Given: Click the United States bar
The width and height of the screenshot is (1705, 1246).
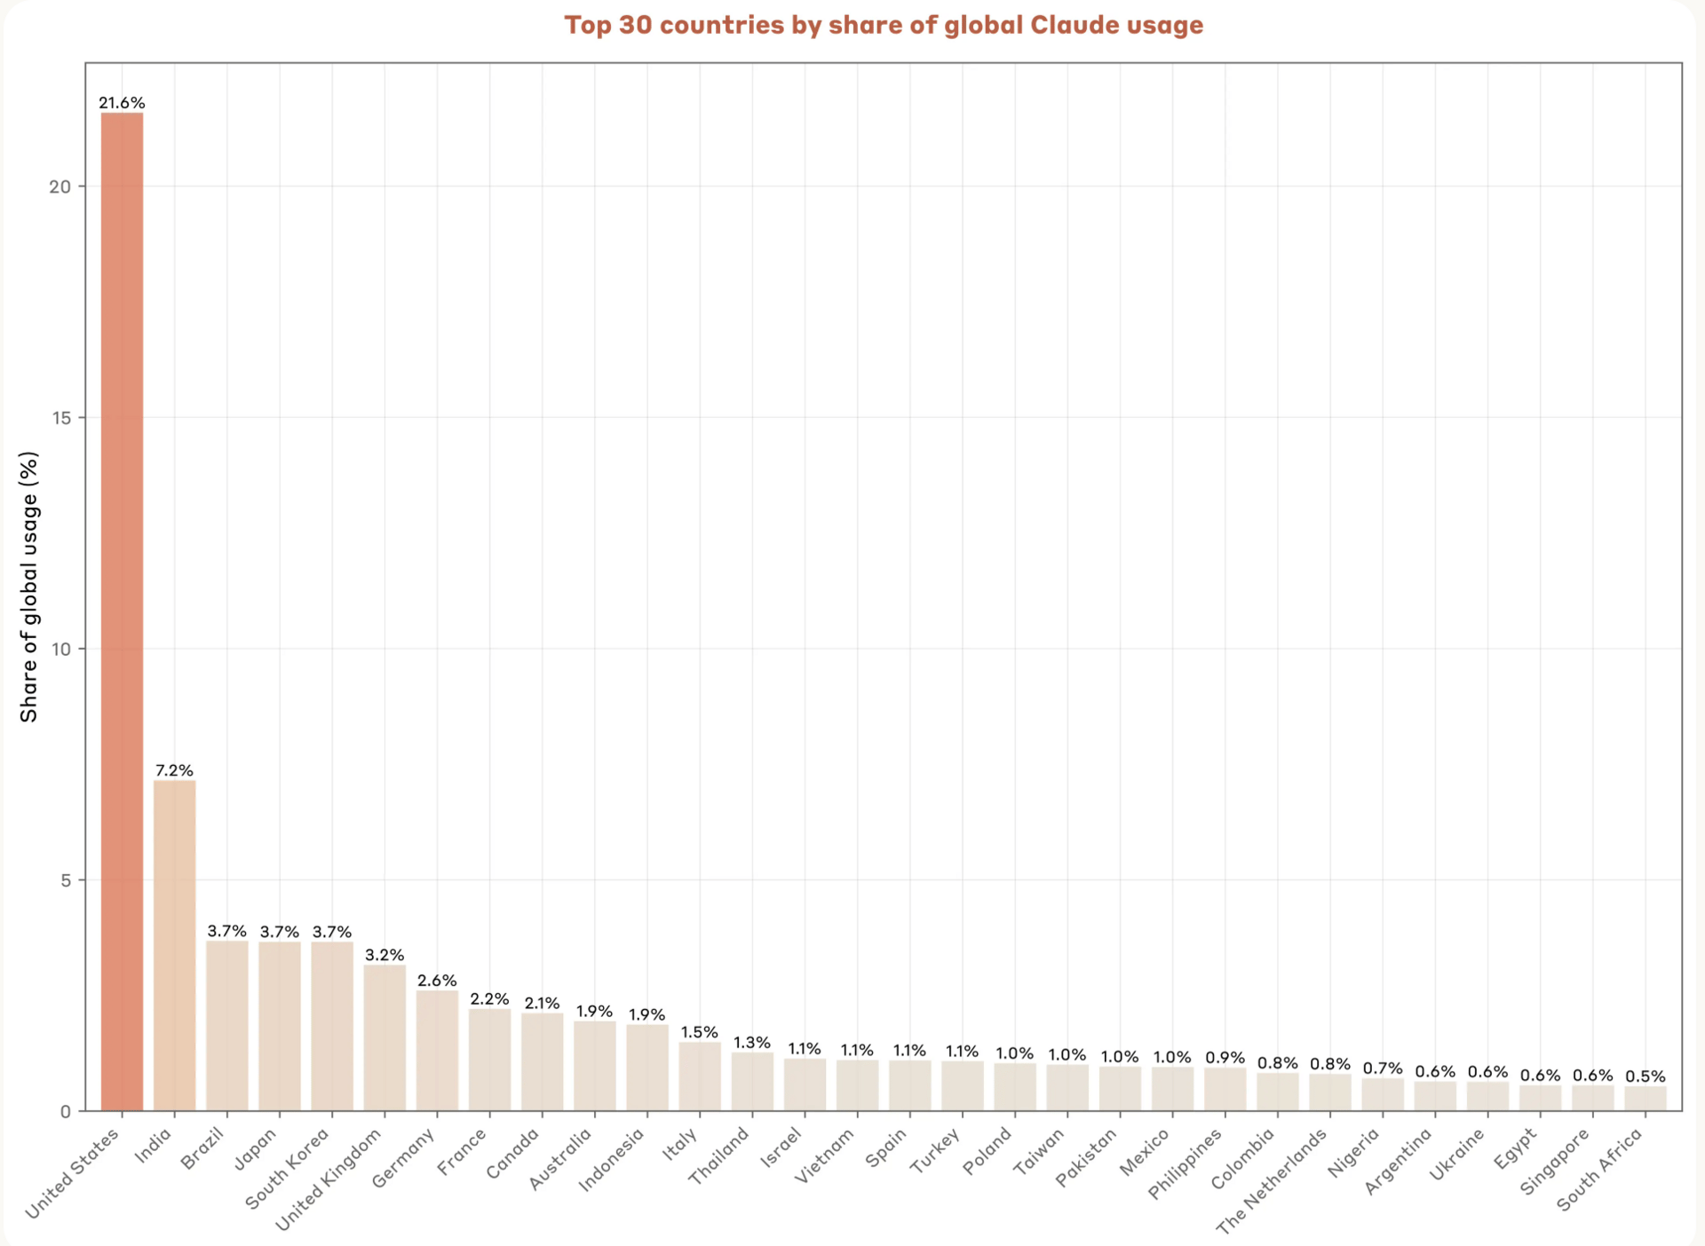Looking at the screenshot, I should point(122,611).
